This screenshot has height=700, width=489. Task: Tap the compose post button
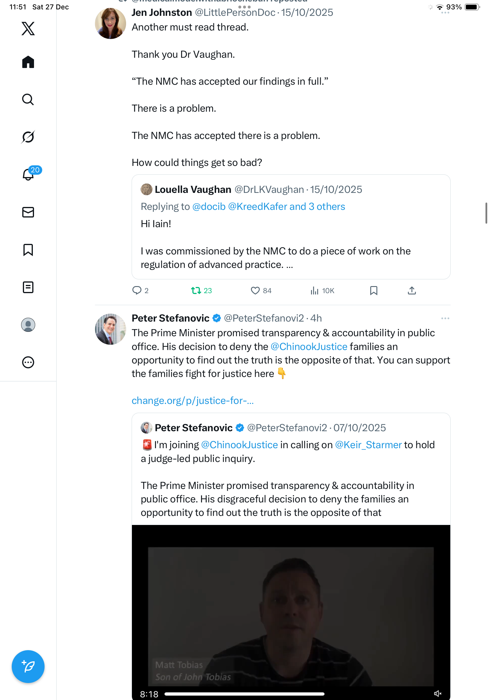coord(28,667)
